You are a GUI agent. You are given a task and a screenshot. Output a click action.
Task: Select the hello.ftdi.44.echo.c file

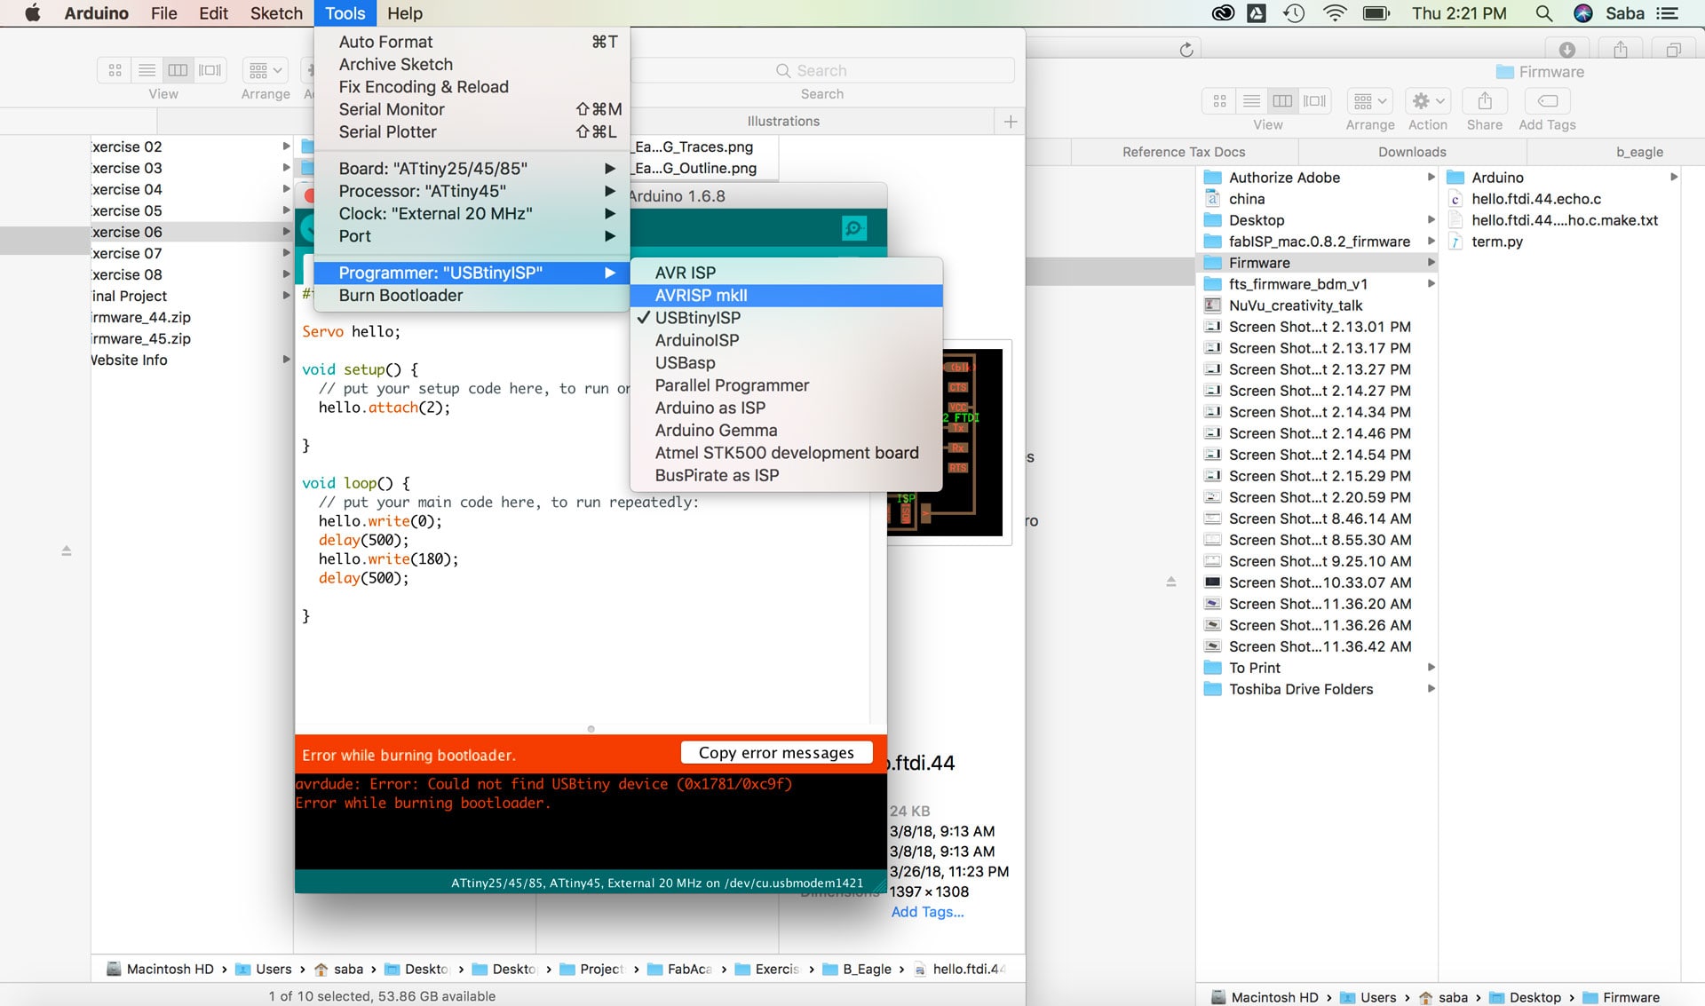(1535, 199)
